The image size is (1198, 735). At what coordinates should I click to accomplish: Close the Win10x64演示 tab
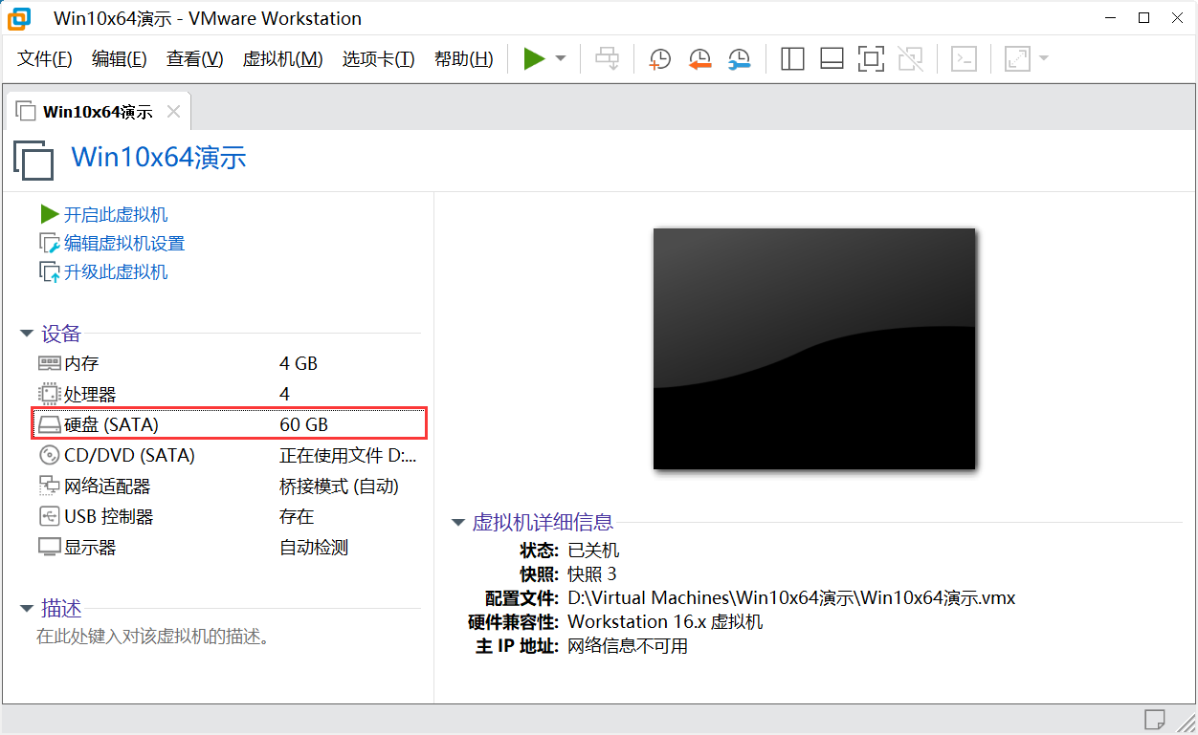tap(173, 112)
